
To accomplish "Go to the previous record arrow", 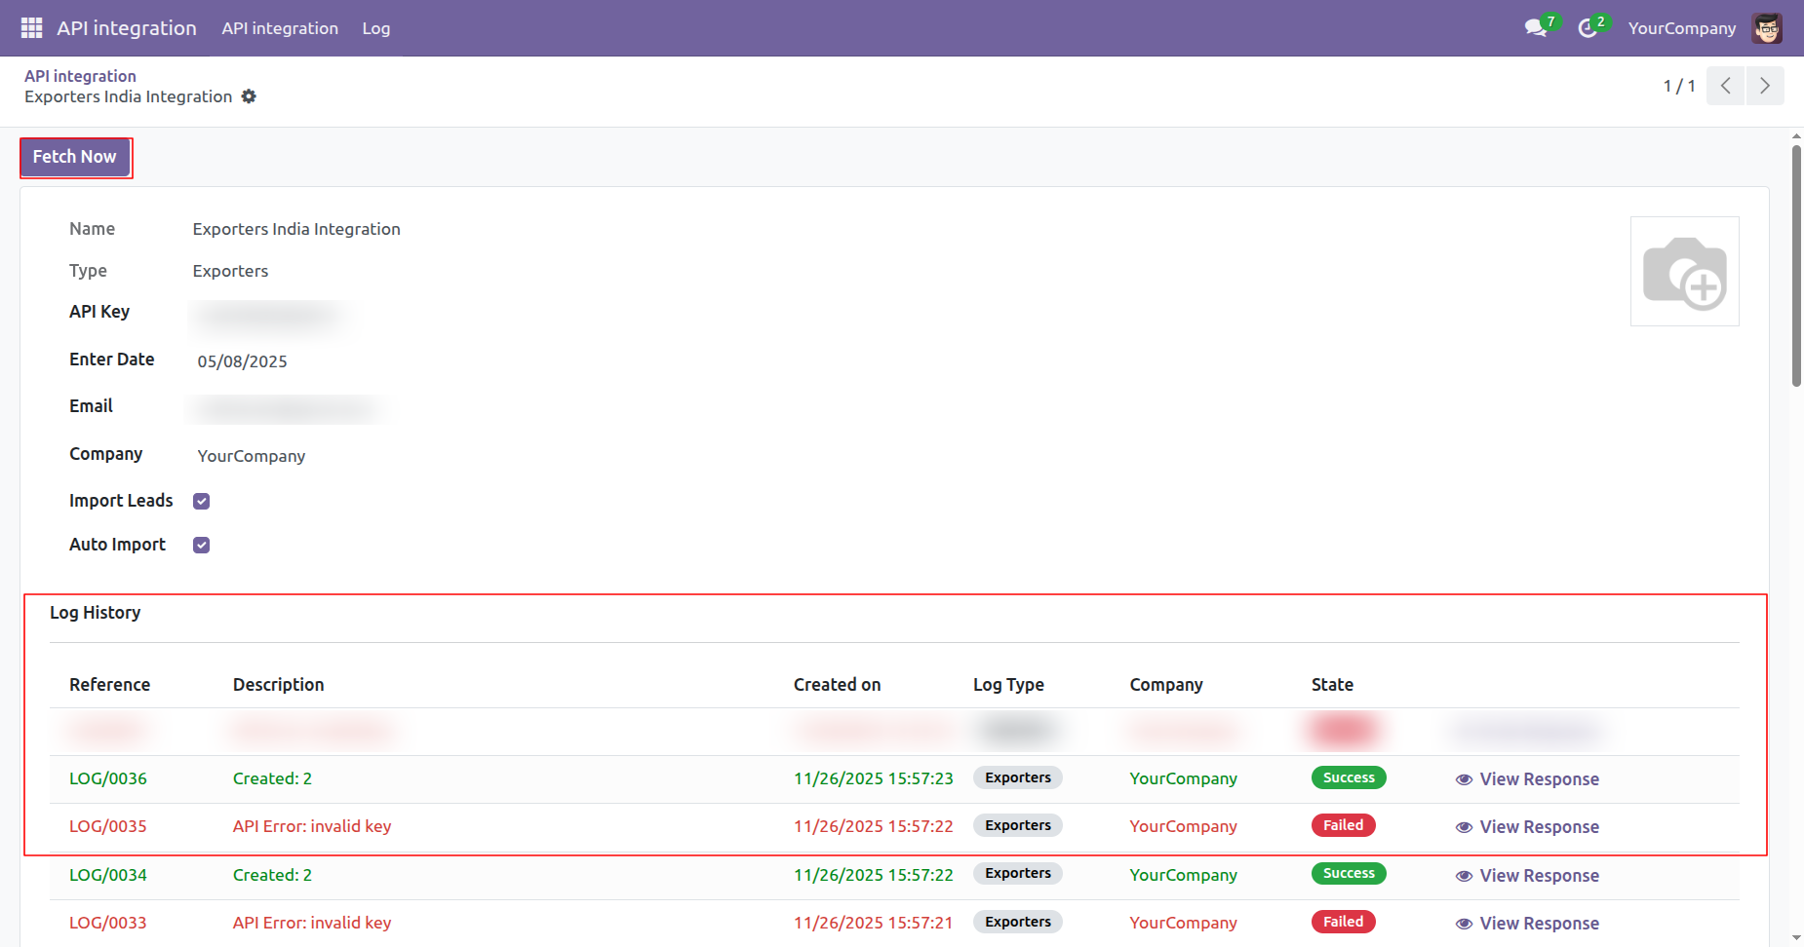I will coord(1725,86).
